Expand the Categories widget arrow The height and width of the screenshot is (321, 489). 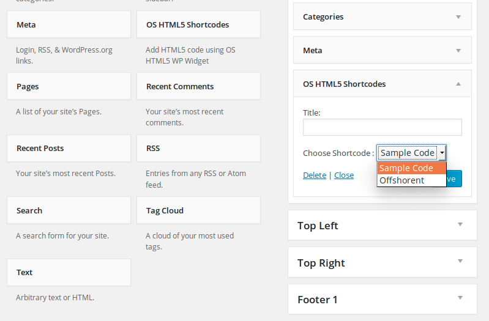click(458, 17)
